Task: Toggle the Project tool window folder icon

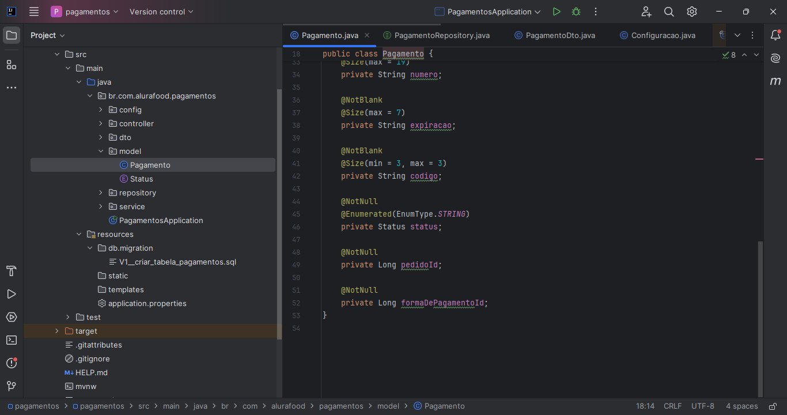Action: pyautogui.click(x=12, y=35)
